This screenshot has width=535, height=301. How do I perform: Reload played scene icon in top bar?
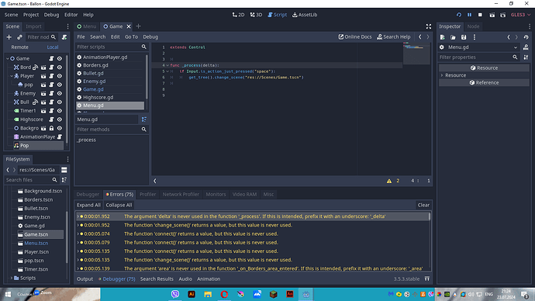(458, 15)
